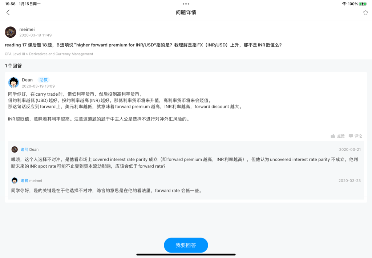Like the answer with thumbs-up icon

[x=333, y=136]
